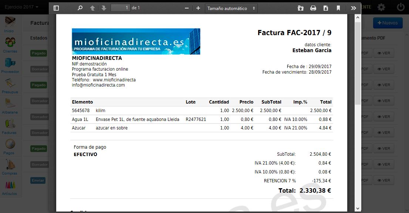Select the Envase Pet 1L description text
Image resolution: width=409 pixels, height=213 pixels.
tap(138, 119)
